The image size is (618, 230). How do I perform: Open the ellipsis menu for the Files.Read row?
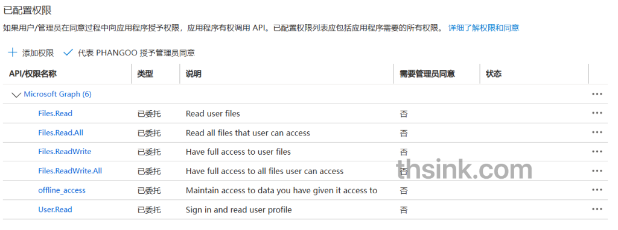597,113
